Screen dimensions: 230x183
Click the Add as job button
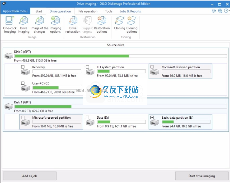pyautogui.click(x=30, y=176)
